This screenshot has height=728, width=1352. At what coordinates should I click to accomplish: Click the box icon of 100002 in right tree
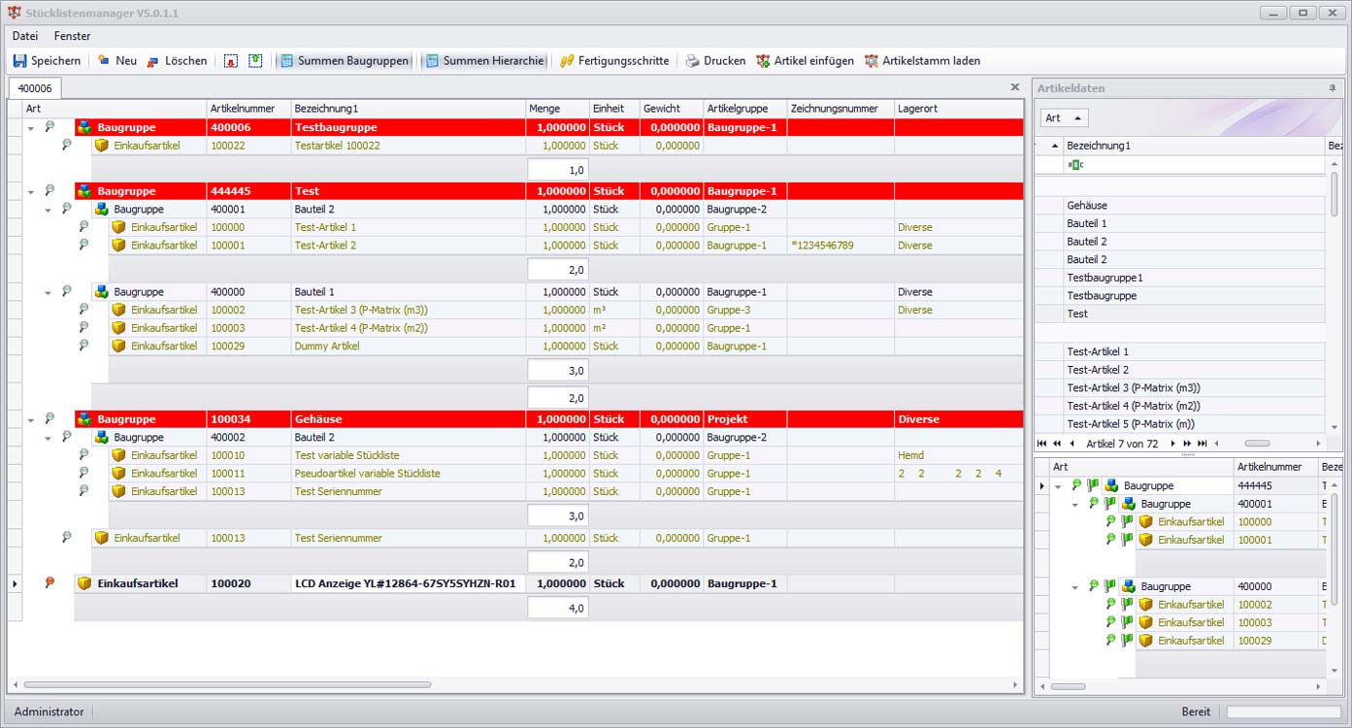pyautogui.click(x=1145, y=605)
